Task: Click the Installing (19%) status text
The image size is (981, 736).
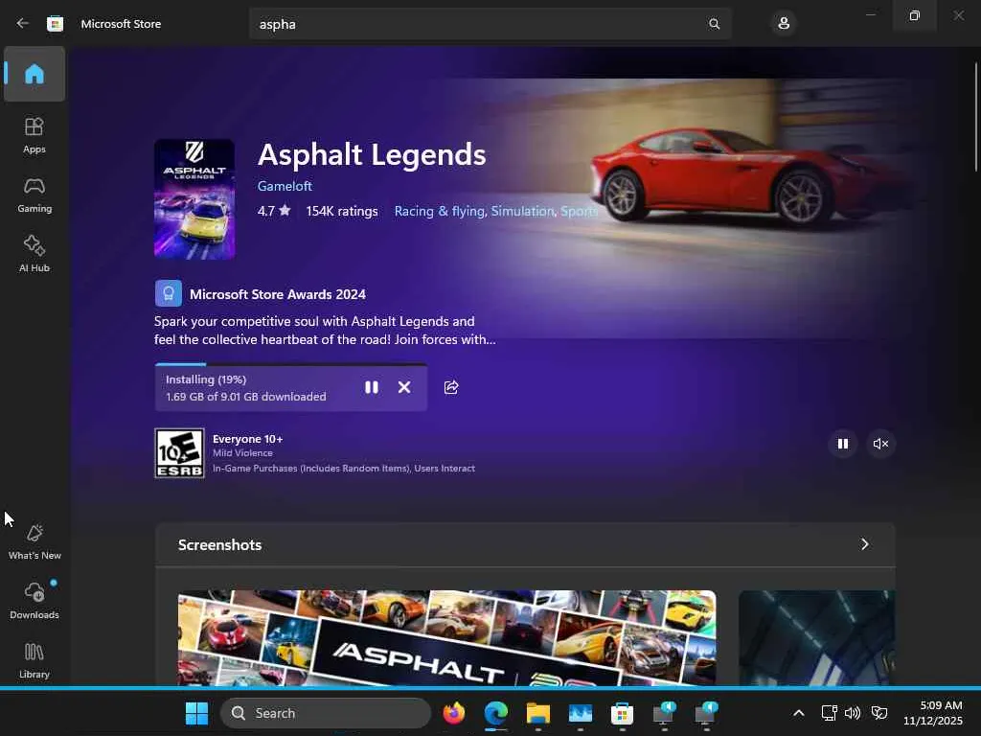Action: (x=206, y=379)
